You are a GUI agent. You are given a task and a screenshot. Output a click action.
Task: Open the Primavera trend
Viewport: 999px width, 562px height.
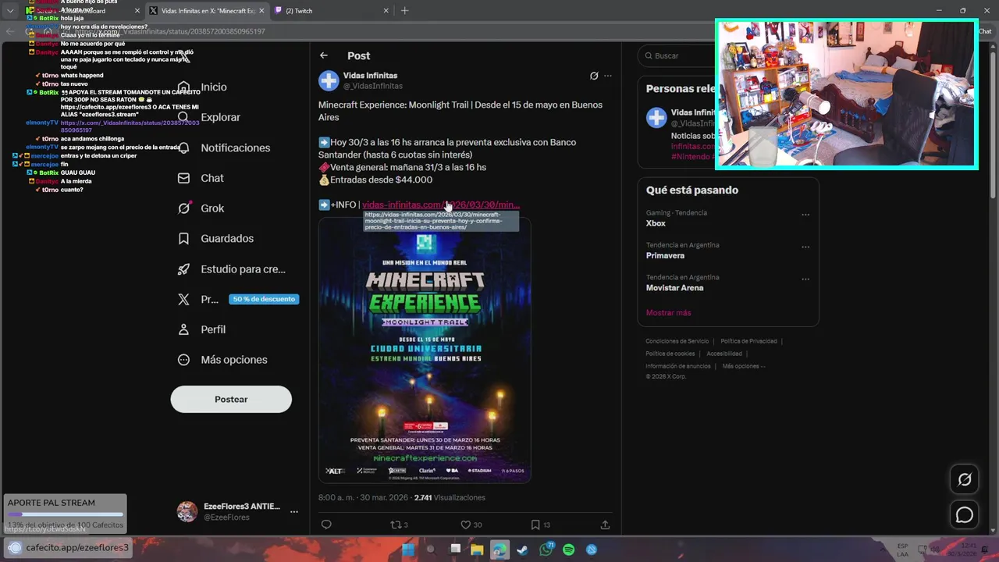(665, 255)
